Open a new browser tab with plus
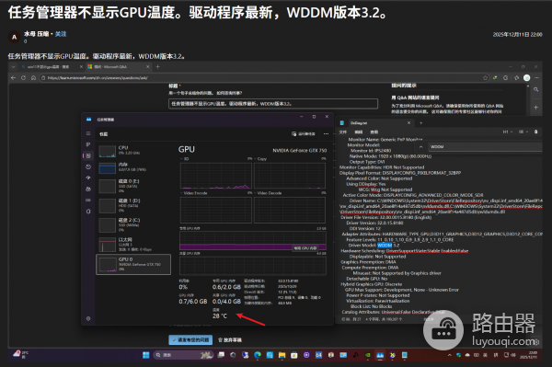552x367 pixels. (x=157, y=66)
